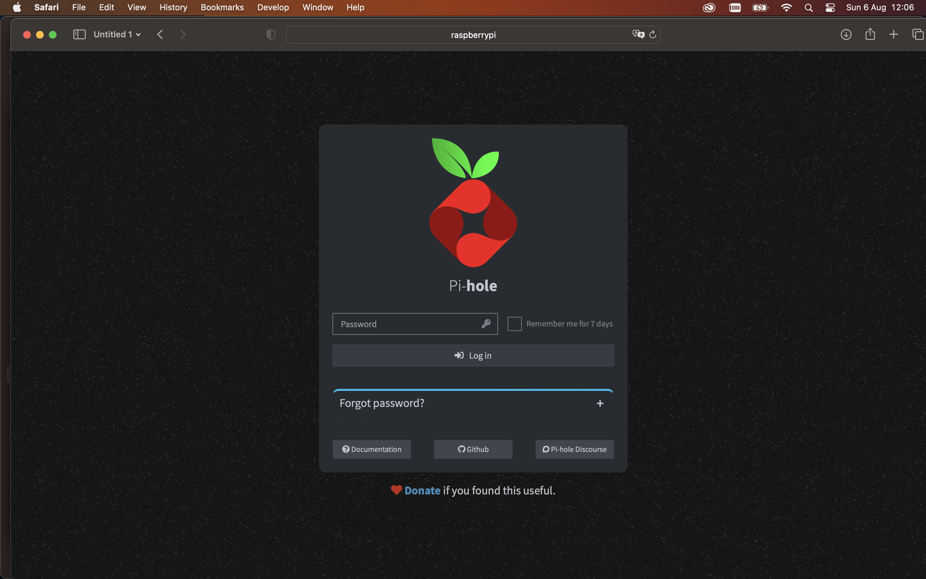Open the Edit menu
The height and width of the screenshot is (579, 926).
coord(106,7)
